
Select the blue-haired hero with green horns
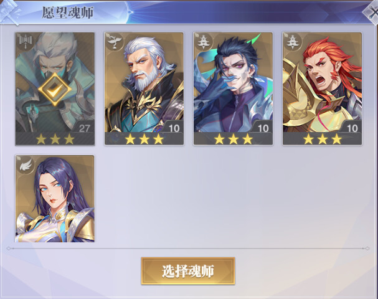point(233,88)
